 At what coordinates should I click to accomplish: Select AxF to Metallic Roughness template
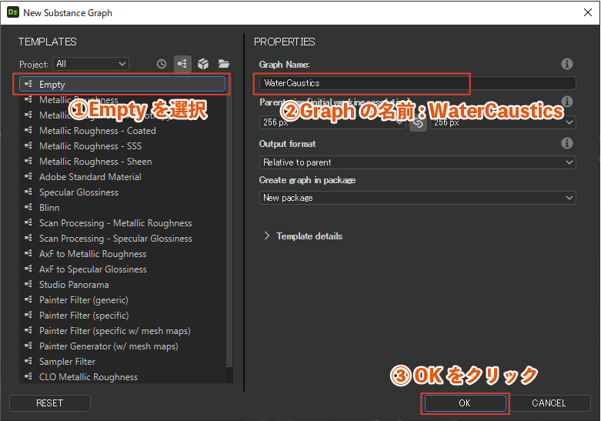[x=122, y=254]
